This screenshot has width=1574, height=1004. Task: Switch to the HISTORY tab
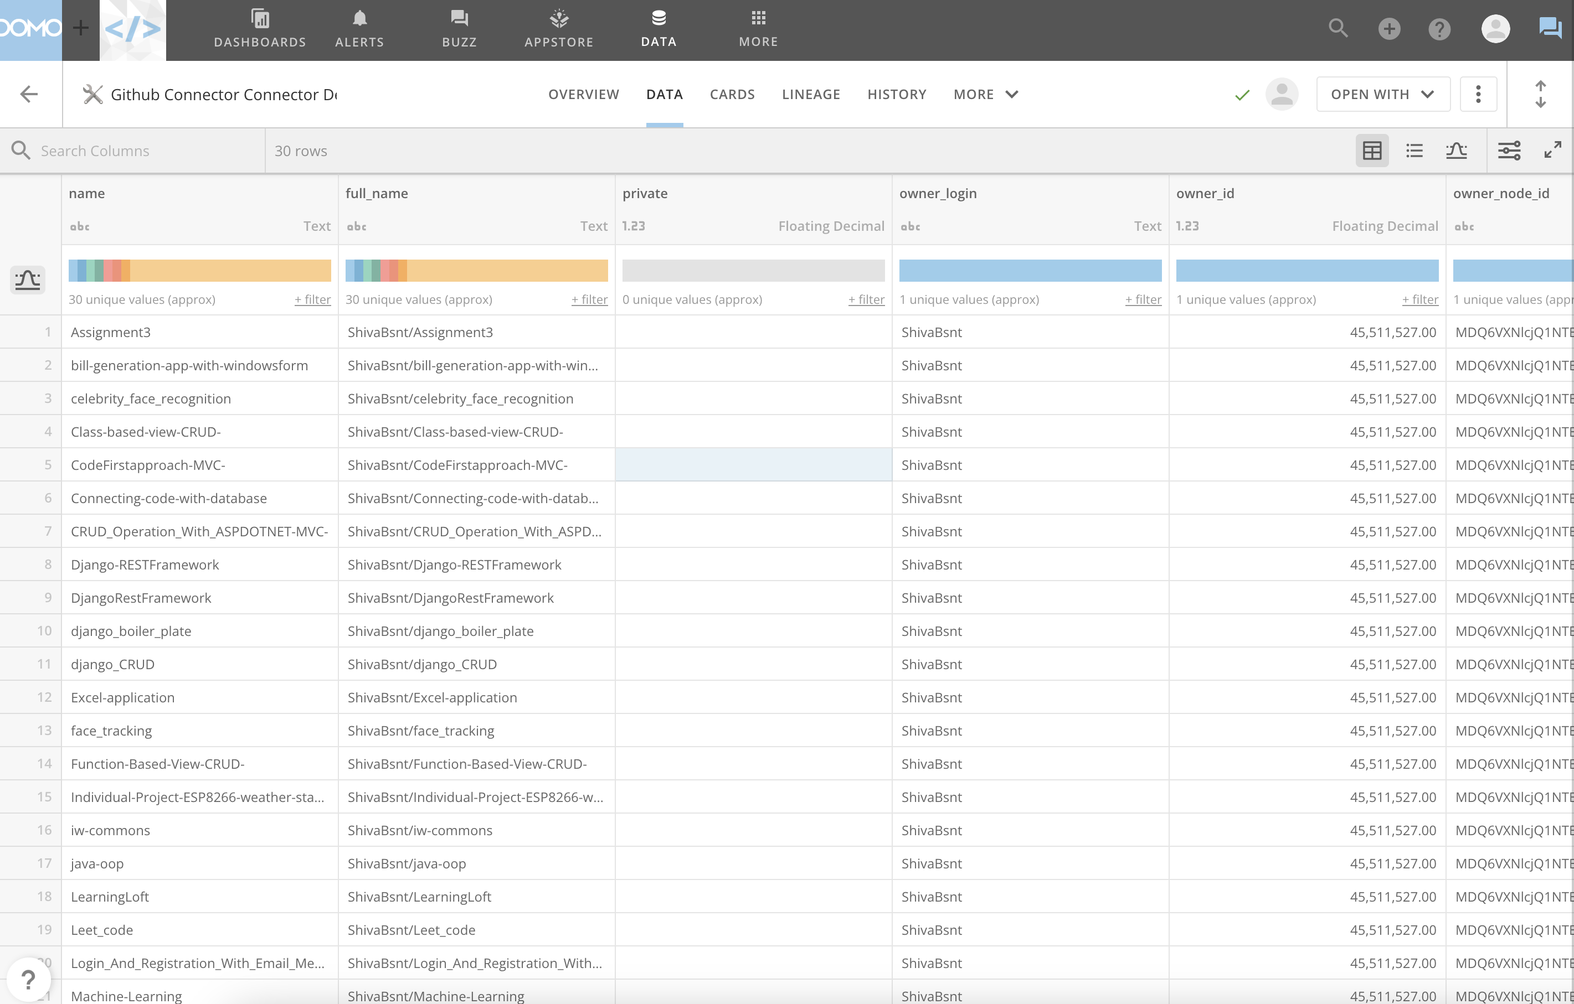(x=896, y=94)
